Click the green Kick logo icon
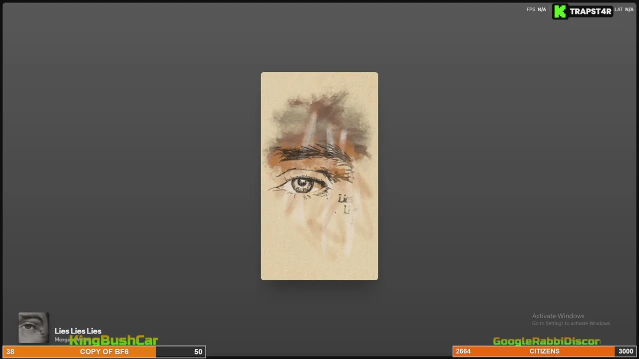Viewport: 639px width, 359px height. [561, 11]
